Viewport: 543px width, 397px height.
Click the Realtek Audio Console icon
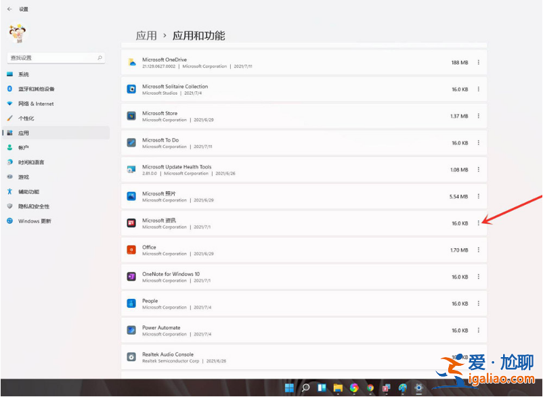pyautogui.click(x=131, y=357)
